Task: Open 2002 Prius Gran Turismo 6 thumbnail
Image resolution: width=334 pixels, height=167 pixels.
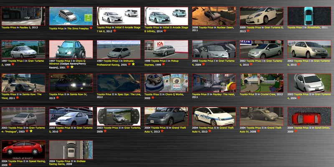Action: (309, 50)
